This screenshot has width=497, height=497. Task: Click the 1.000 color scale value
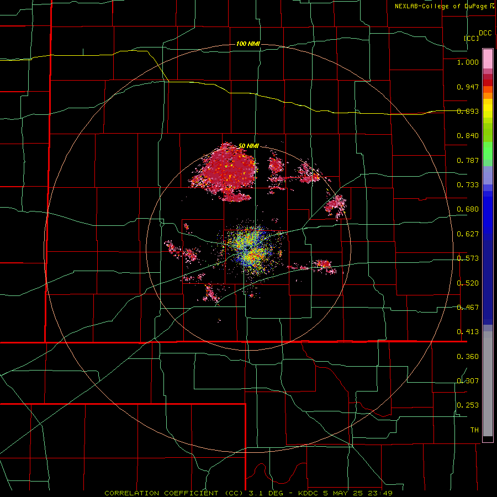click(468, 62)
